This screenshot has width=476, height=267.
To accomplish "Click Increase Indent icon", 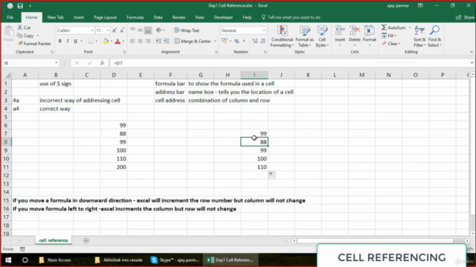I will [166, 42].
